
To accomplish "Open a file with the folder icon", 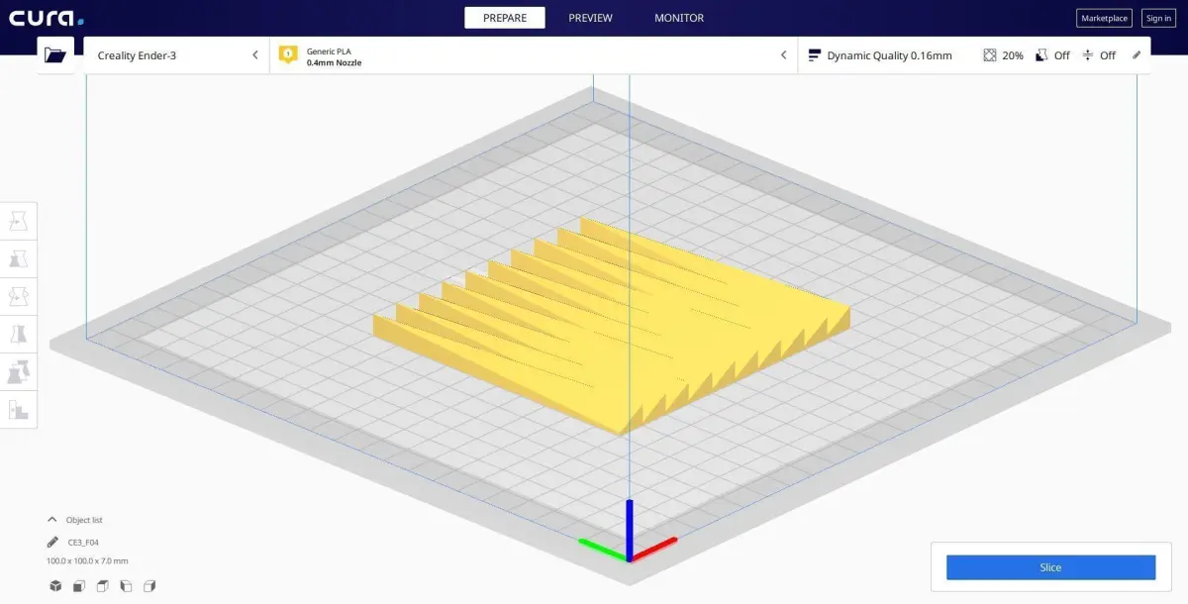I will (x=55, y=55).
